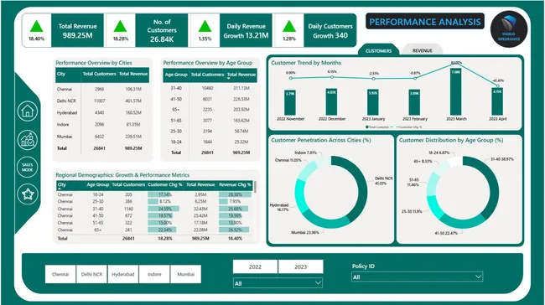Select the 2022 year slicer
The width and height of the screenshot is (545, 305).
[255, 266]
